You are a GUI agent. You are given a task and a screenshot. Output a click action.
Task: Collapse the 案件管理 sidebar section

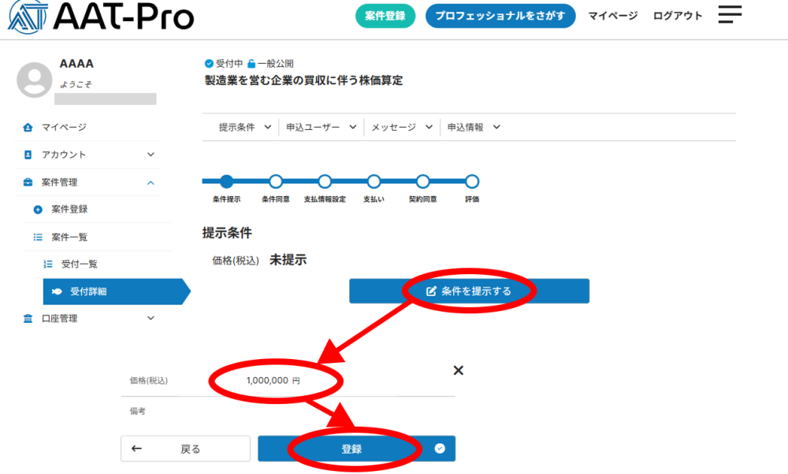point(151,183)
